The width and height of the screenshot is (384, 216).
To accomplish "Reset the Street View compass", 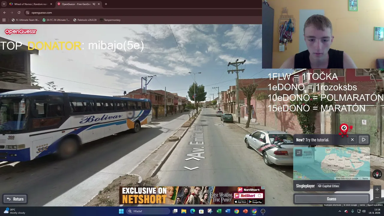I will click(377, 174).
